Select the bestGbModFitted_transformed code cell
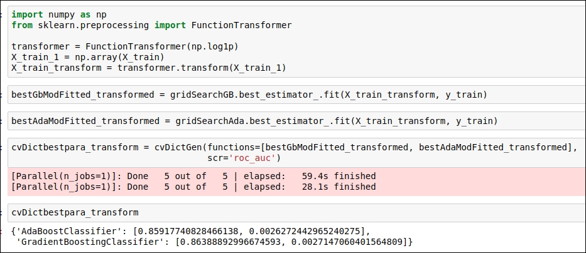 pyautogui.click(x=296, y=95)
